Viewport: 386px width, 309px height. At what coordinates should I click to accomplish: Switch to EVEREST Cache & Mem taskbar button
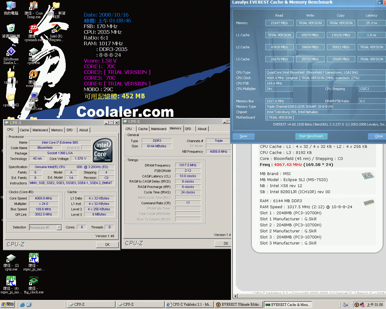(x=288, y=304)
